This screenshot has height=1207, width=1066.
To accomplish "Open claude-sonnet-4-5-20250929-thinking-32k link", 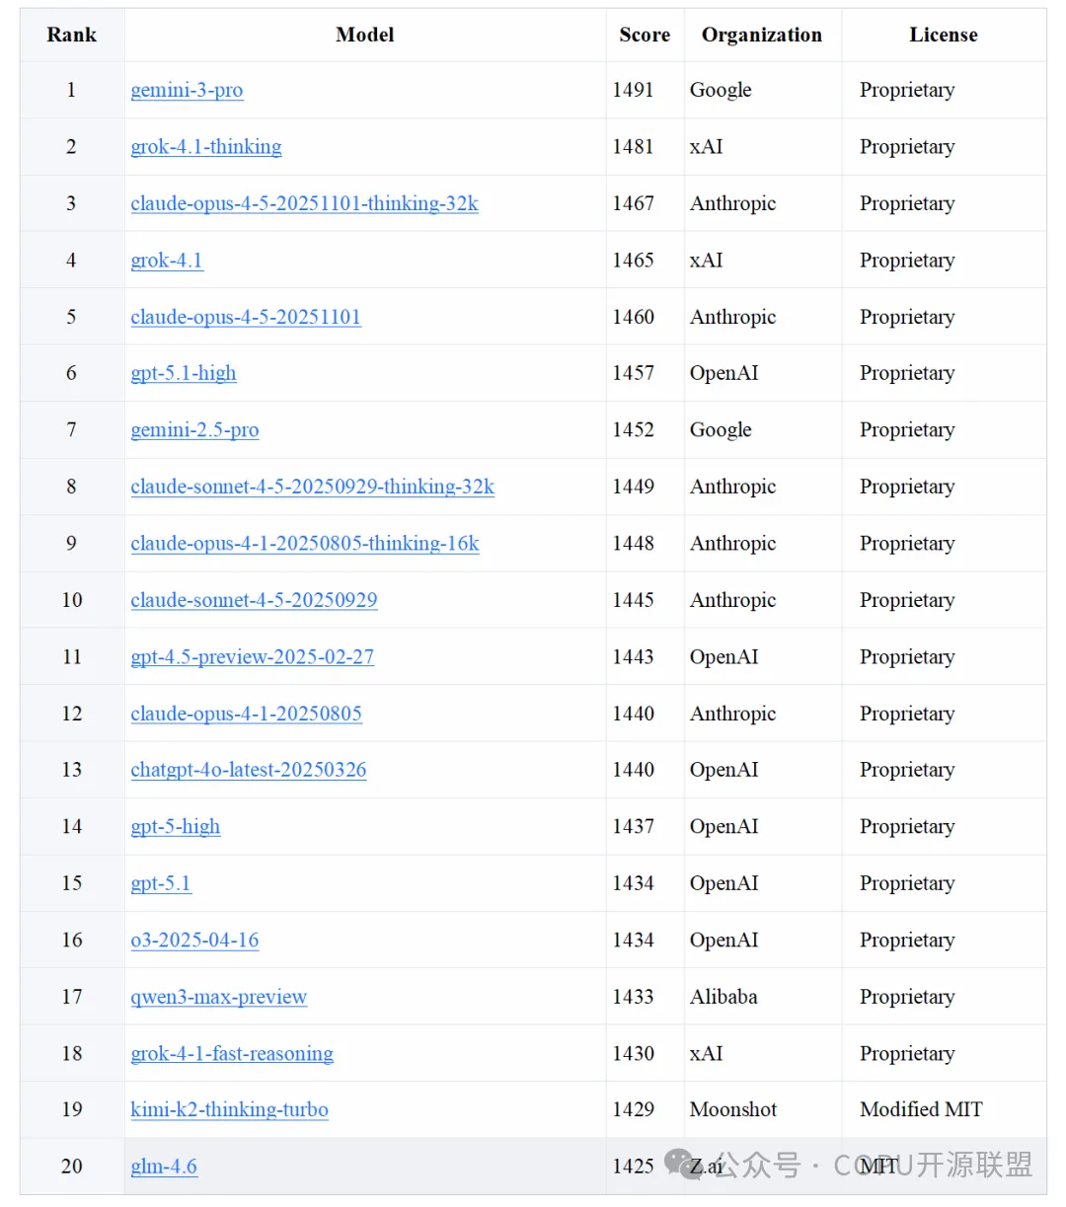I will coord(312,487).
